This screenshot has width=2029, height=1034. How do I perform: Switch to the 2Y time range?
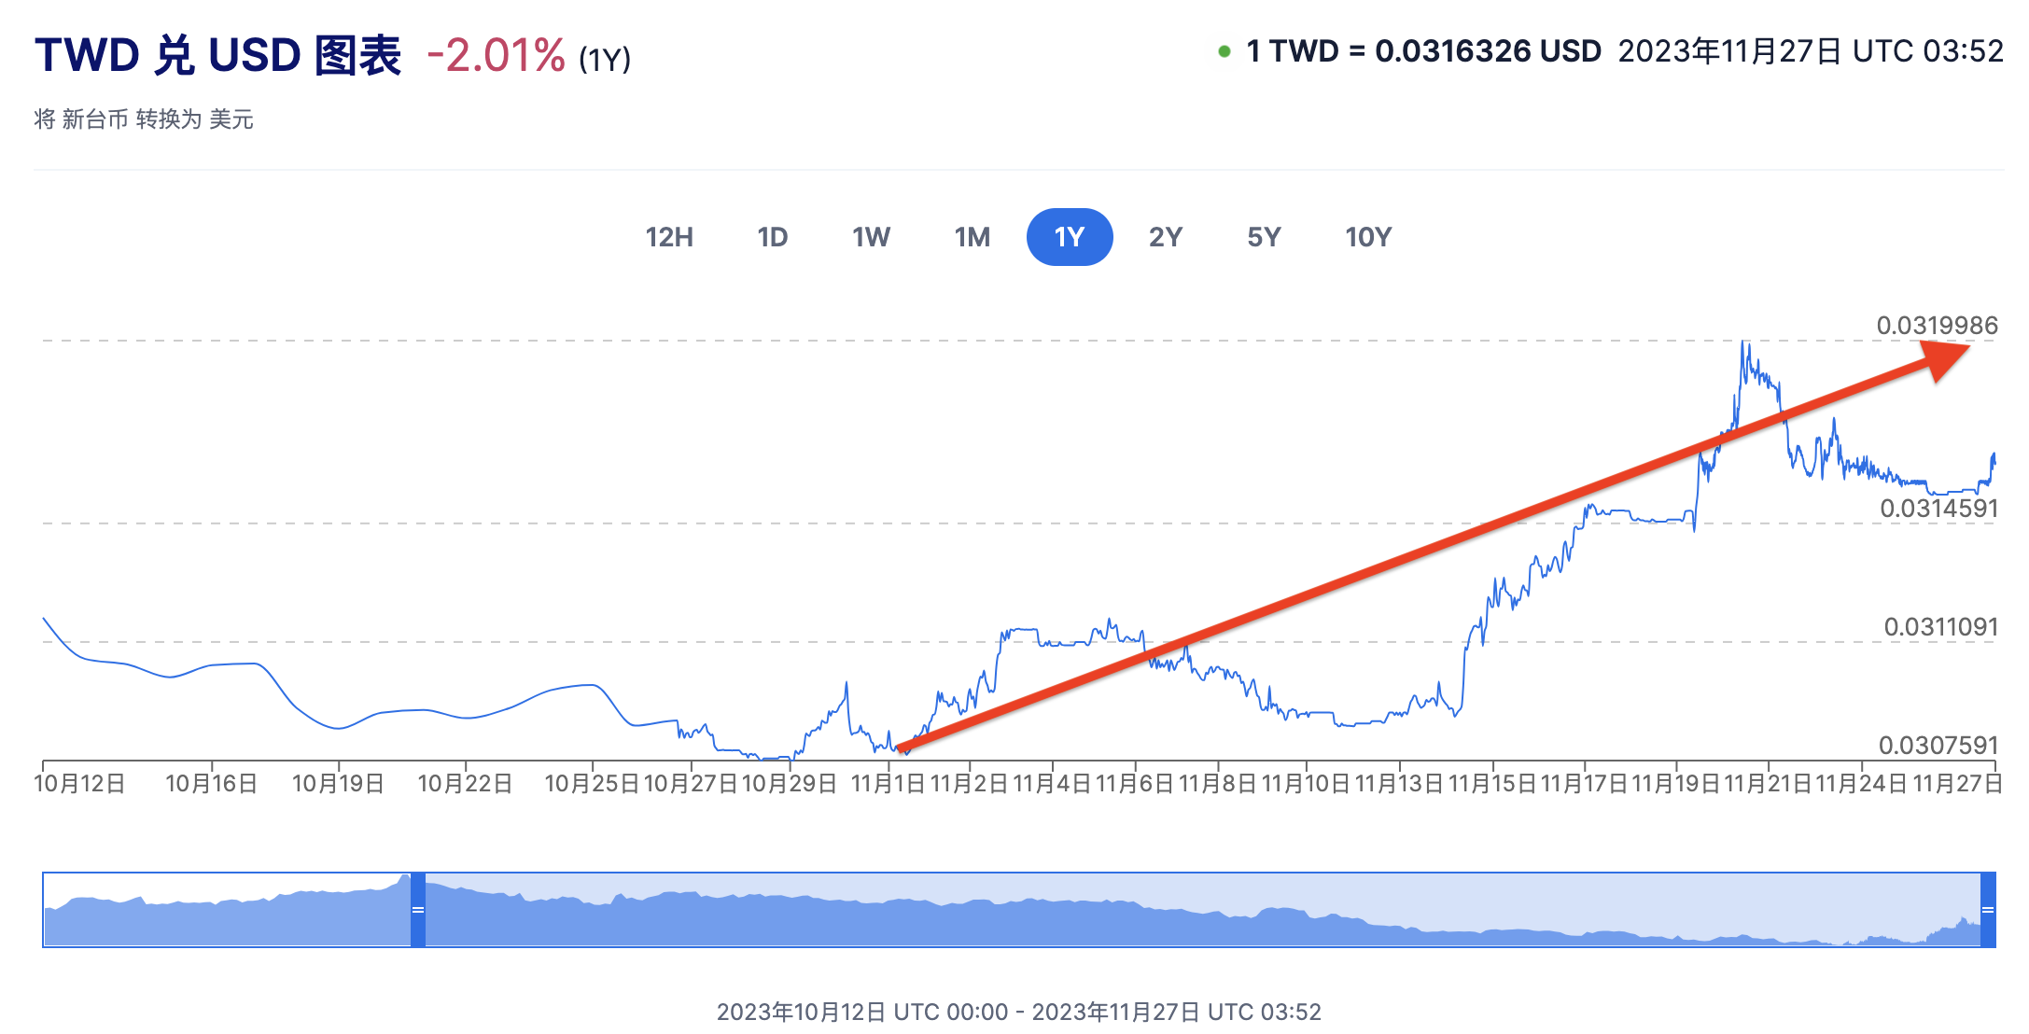point(1166,237)
